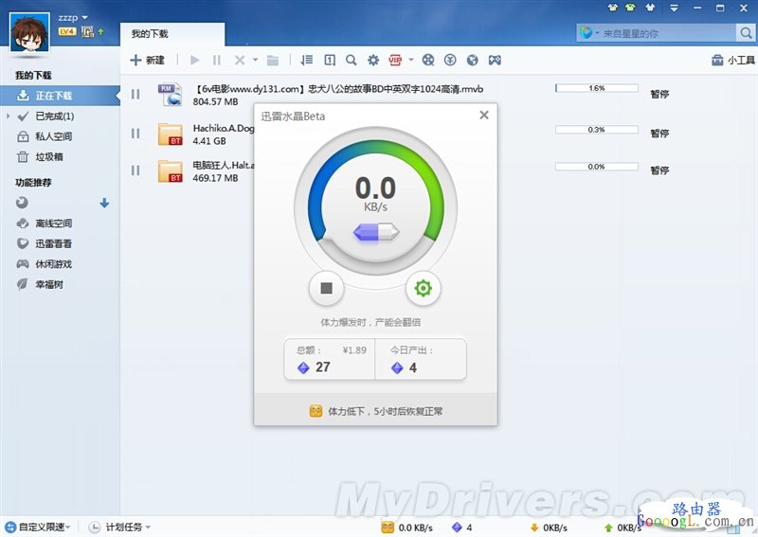Open the 小工具 toolbox
The height and width of the screenshot is (537, 758).
click(732, 61)
